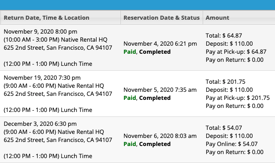Image resolution: width=275 pixels, height=163 pixels.
Task: Sort by Return Date, Time & Location header
Action: click(x=46, y=17)
